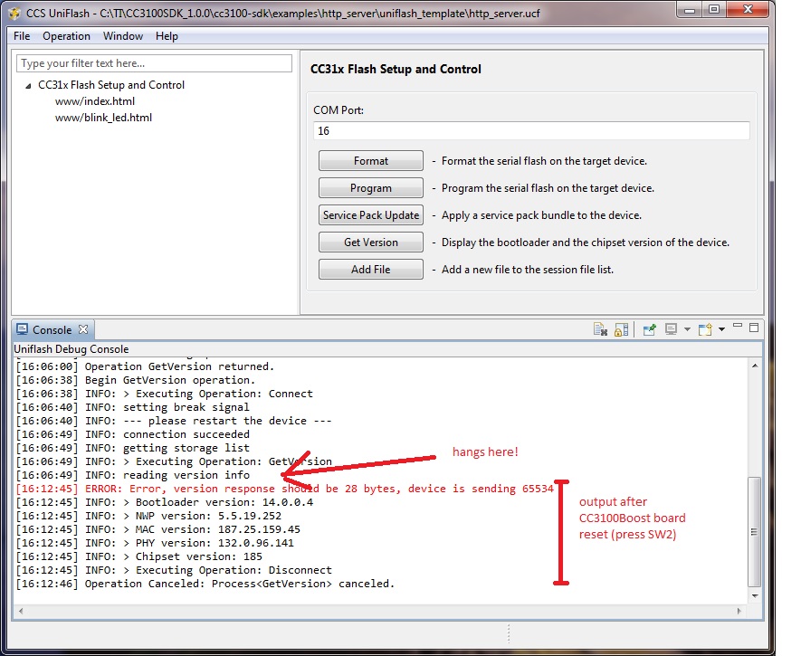Screen dimensions: 801x656
Task: Click the UniFlash application icon in title bar
Action: [14, 14]
